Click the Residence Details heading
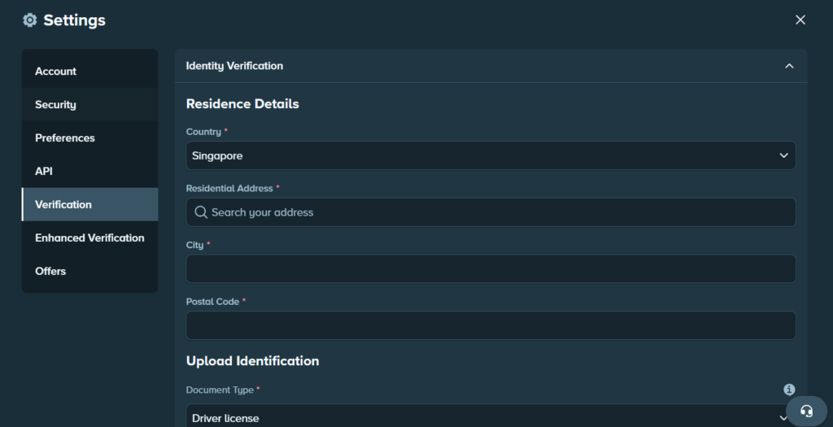 [x=242, y=103]
